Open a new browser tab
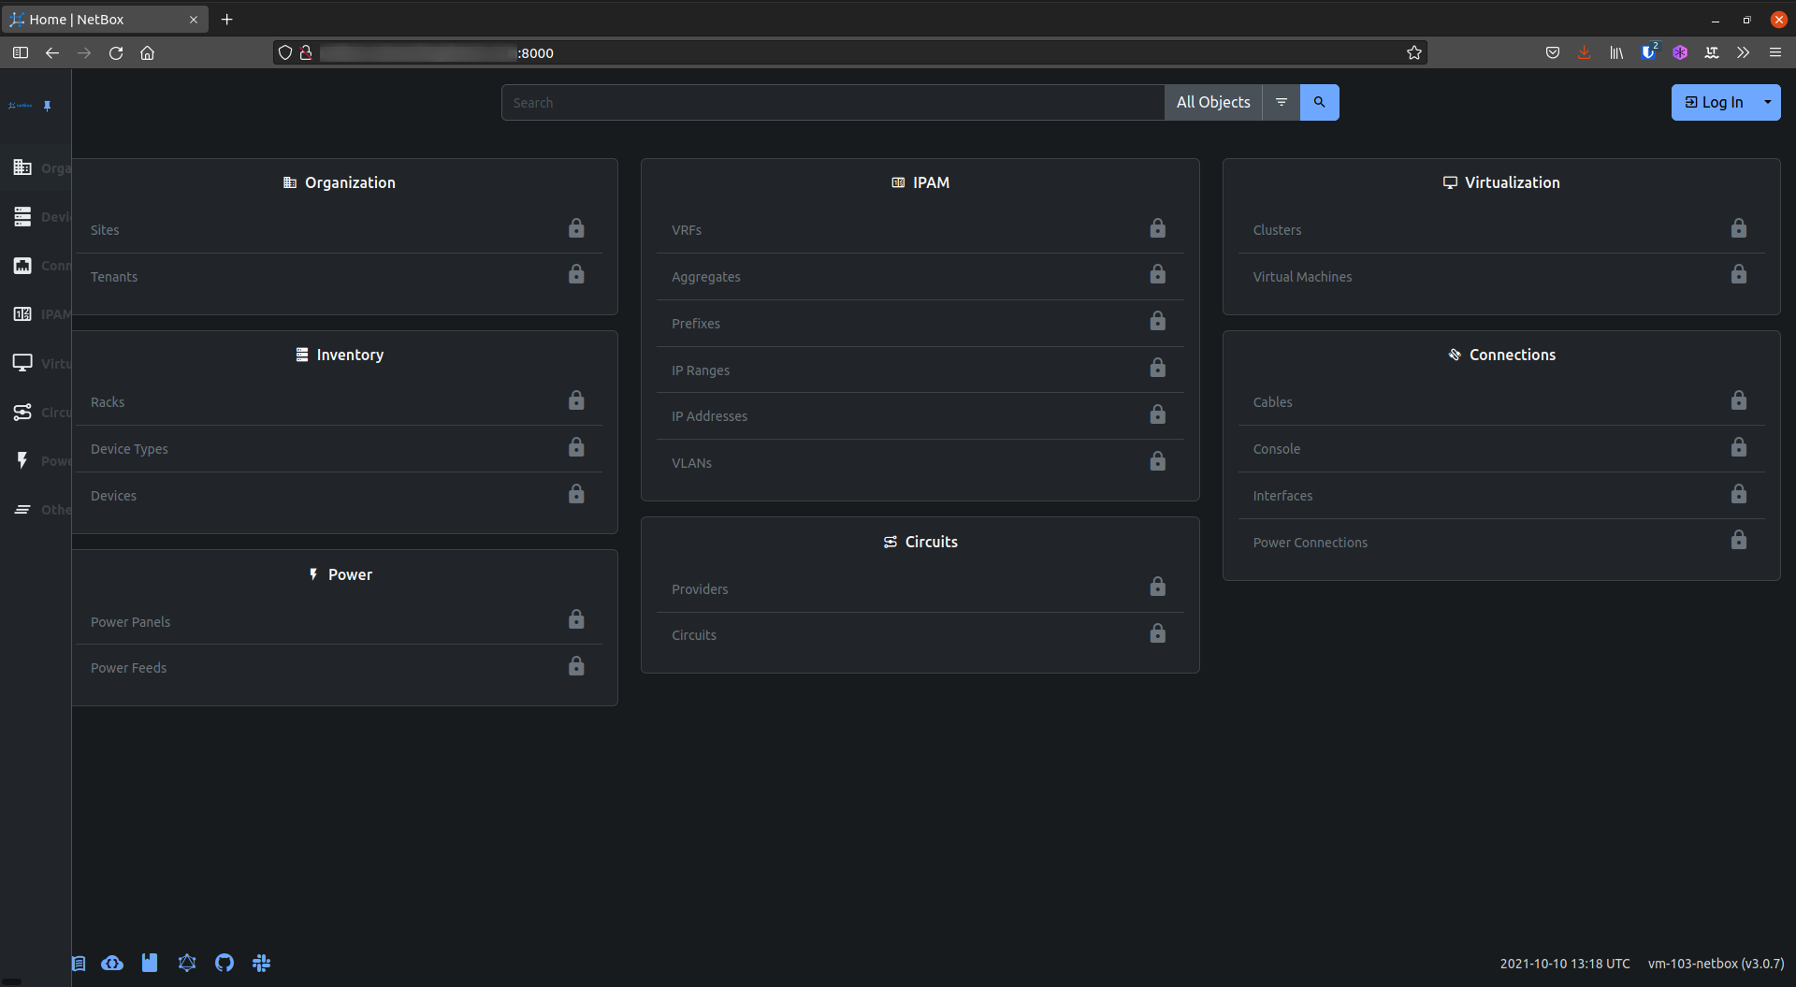 click(x=226, y=19)
